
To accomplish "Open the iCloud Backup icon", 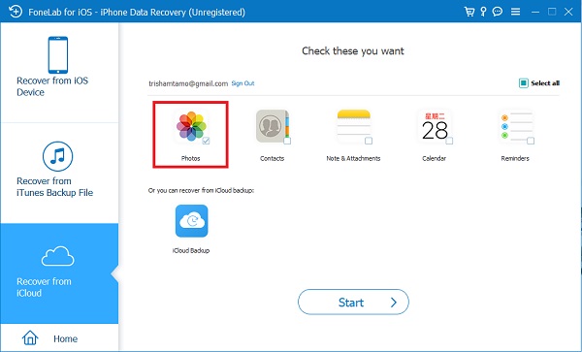I will [191, 221].
